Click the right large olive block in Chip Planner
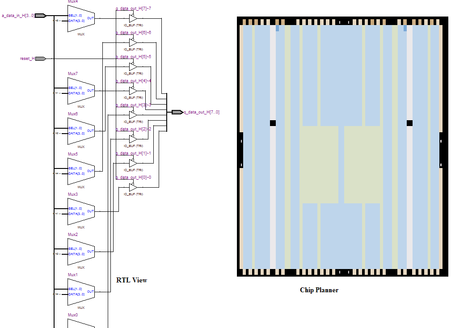451x328 pixels. click(x=363, y=164)
